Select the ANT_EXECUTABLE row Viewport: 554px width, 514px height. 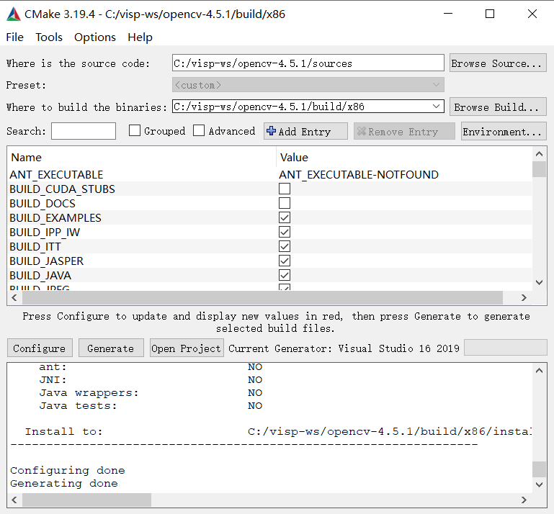click(x=269, y=174)
